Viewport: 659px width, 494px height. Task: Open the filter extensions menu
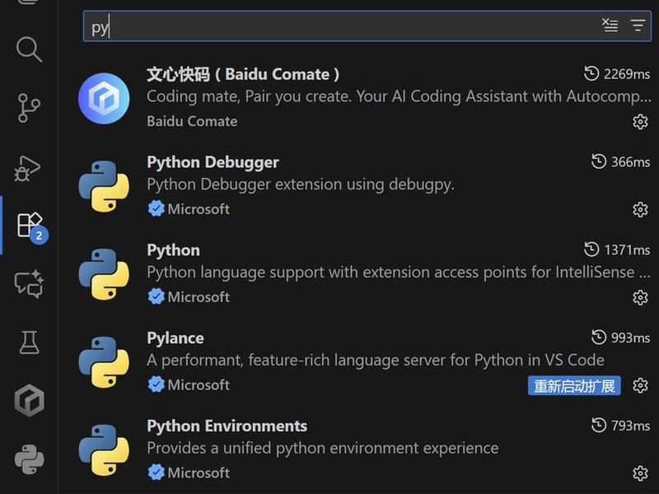coord(638,26)
